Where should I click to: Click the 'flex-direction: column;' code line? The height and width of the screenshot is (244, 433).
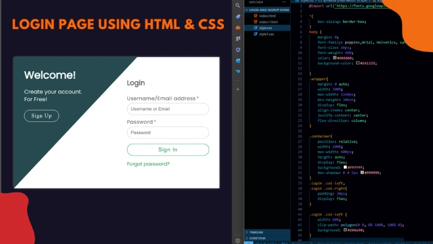click(x=341, y=121)
